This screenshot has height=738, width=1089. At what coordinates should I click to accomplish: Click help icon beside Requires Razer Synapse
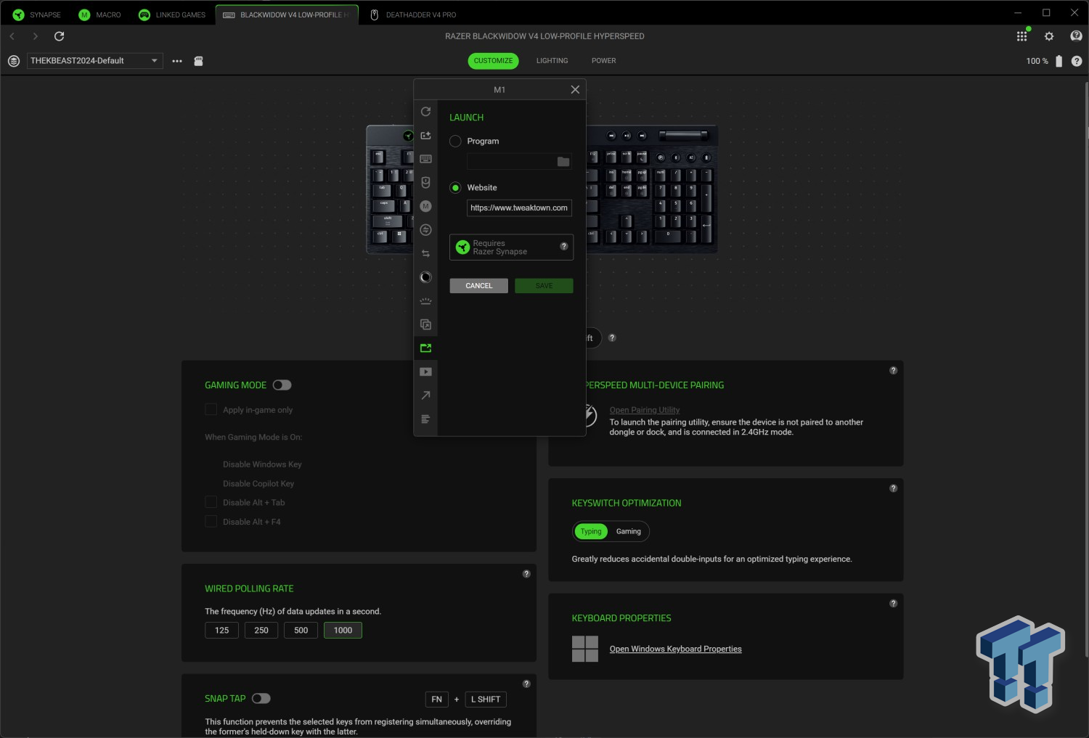click(564, 247)
